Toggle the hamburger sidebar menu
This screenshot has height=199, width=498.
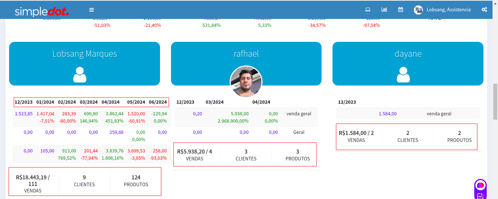pyautogui.click(x=92, y=10)
